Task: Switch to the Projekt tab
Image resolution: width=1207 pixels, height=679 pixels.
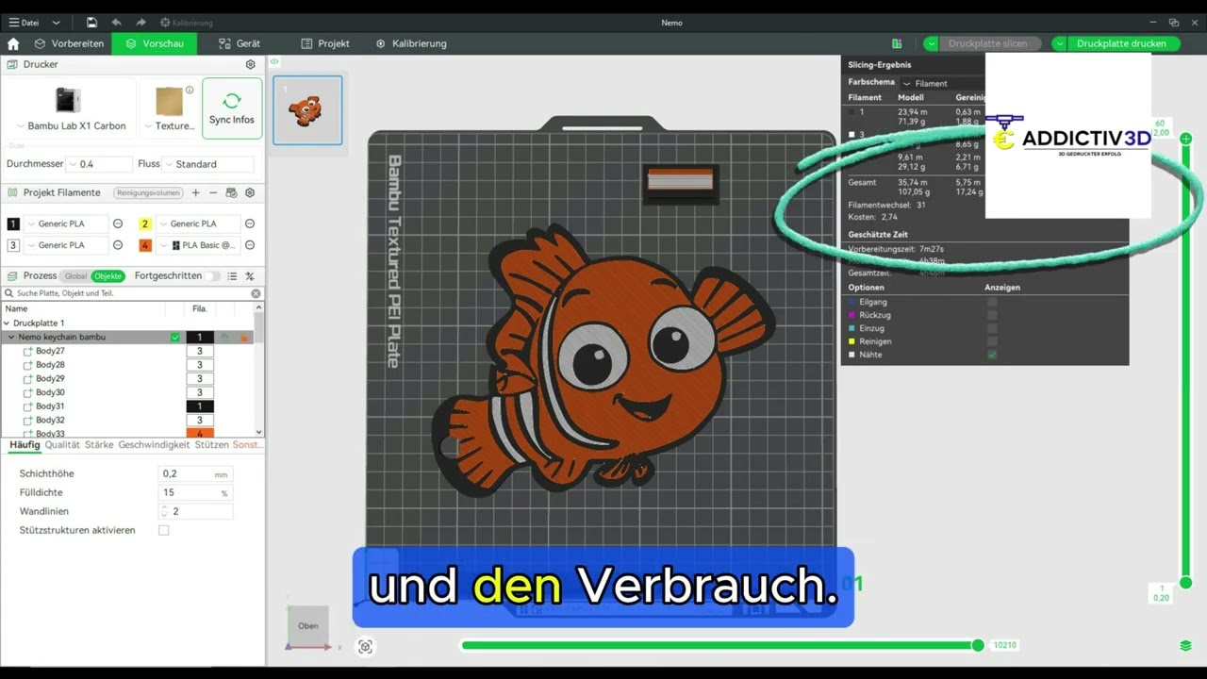Action: click(325, 43)
